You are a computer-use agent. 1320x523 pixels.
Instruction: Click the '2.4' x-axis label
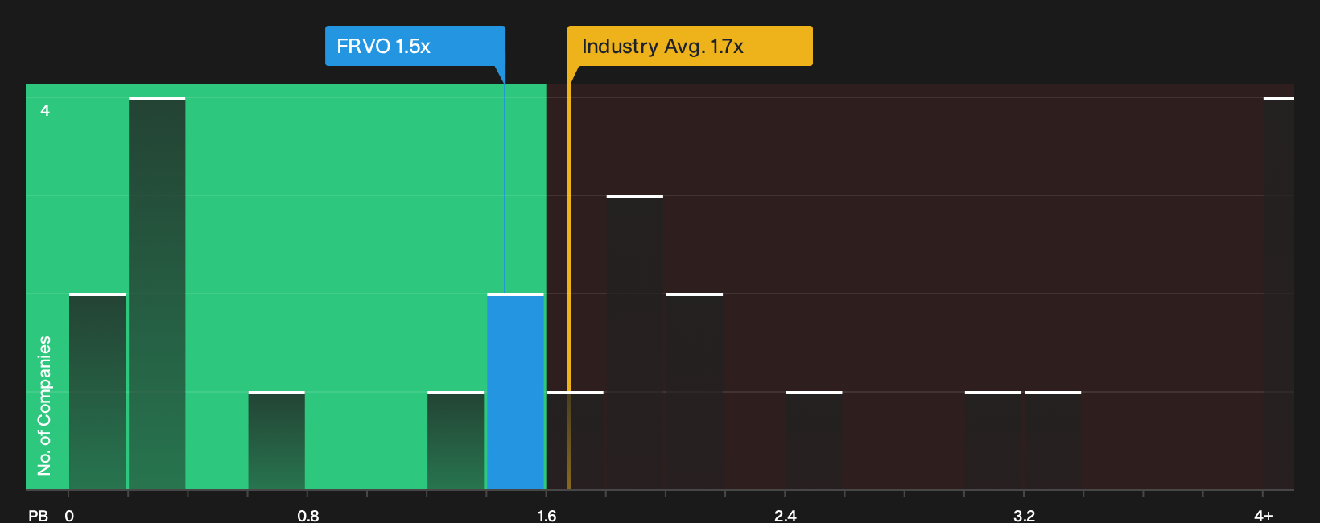(786, 515)
